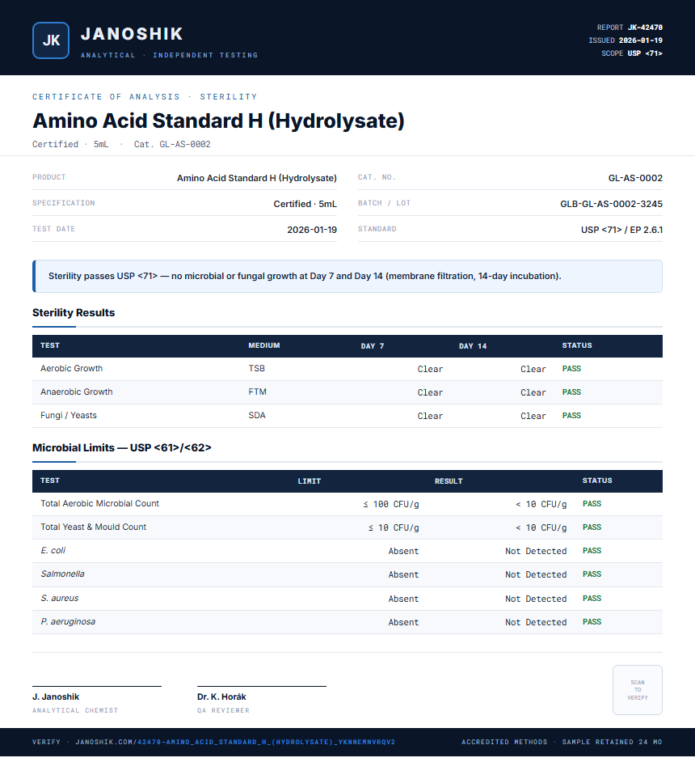Select the Aerobic Growth row label
Image resolution: width=695 pixels, height=779 pixels.
71,368
